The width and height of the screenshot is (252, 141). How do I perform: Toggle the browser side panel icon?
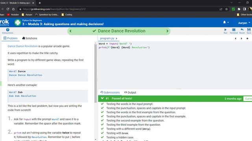click(245, 9)
